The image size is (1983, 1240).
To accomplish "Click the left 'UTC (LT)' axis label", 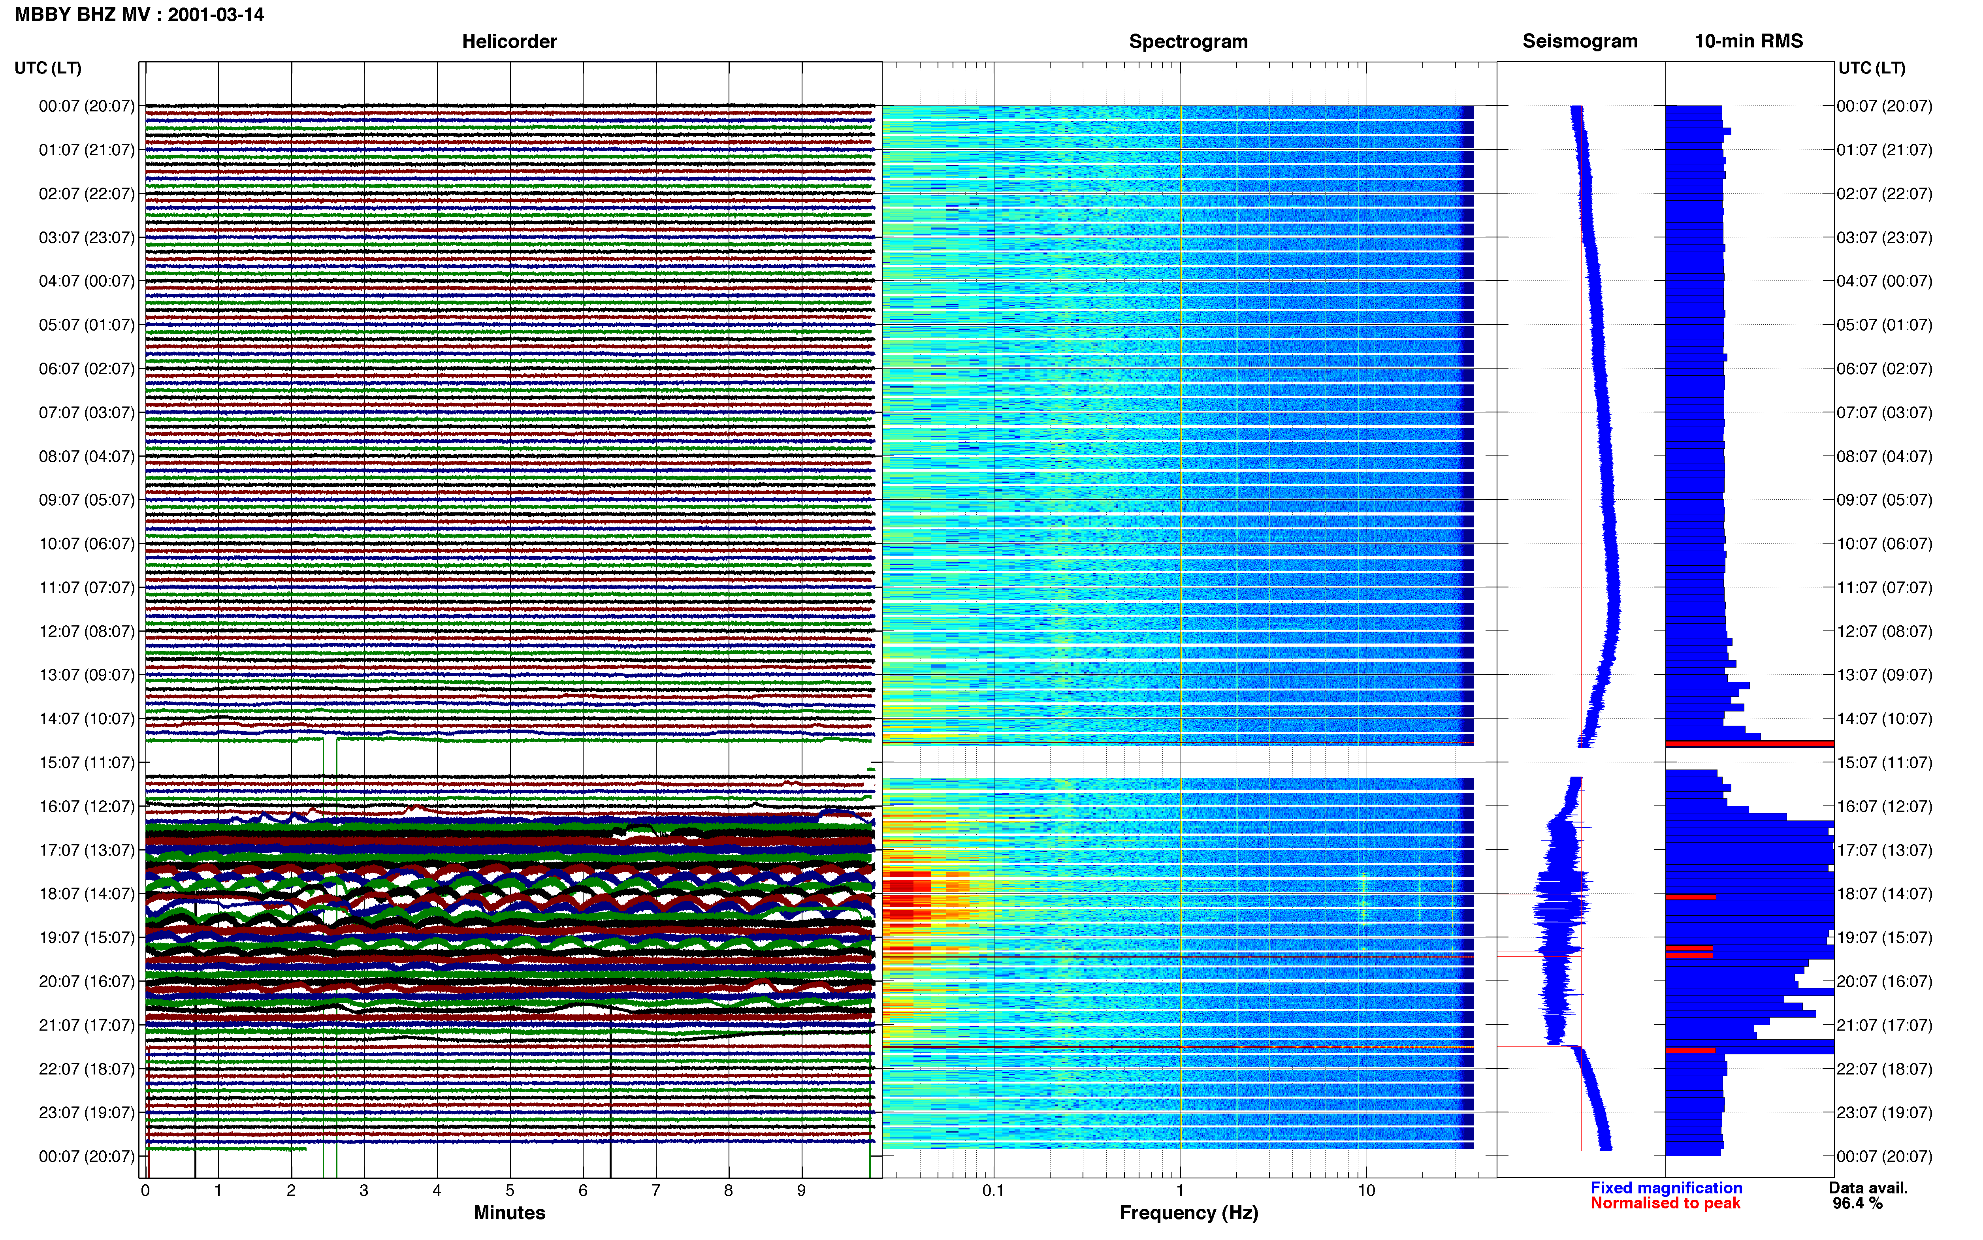I will (x=47, y=68).
